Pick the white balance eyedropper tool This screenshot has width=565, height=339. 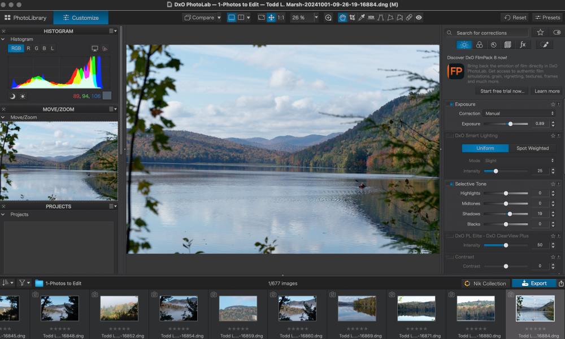pos(362,18)
